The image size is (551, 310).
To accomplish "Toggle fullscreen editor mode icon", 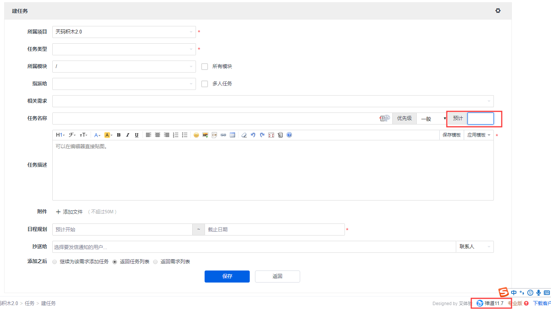I will [271, 135].
